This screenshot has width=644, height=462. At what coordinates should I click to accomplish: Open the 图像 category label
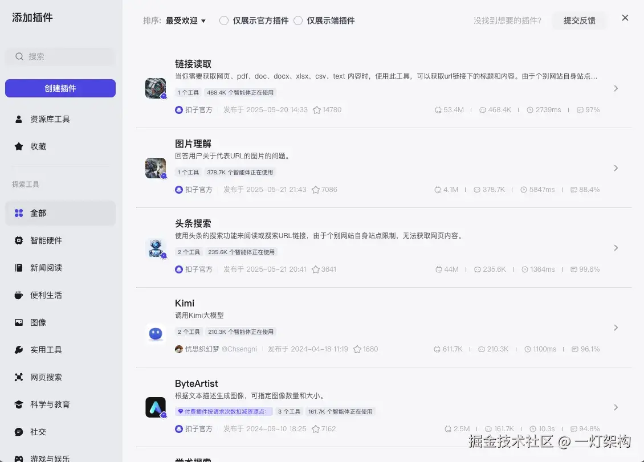(x=38, y=322)
